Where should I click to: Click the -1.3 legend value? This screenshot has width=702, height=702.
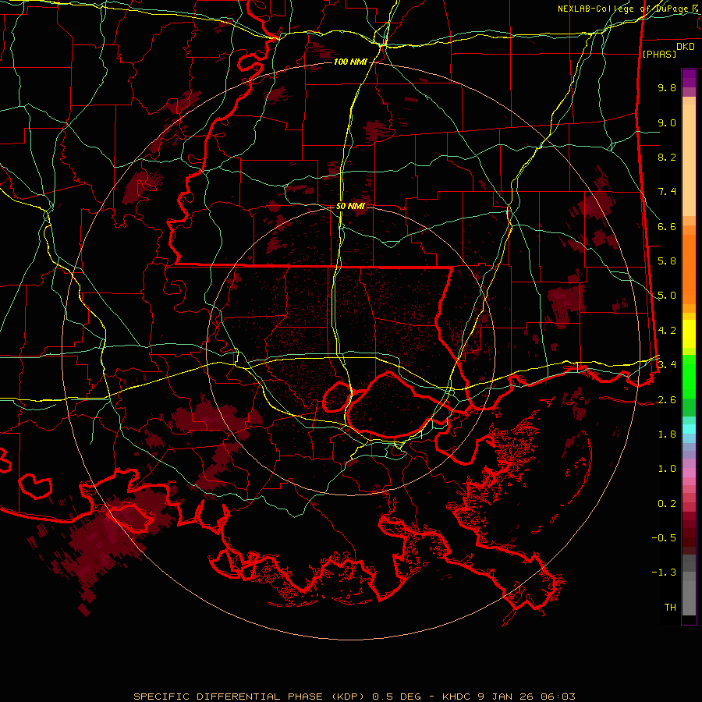tap(664, 573)
